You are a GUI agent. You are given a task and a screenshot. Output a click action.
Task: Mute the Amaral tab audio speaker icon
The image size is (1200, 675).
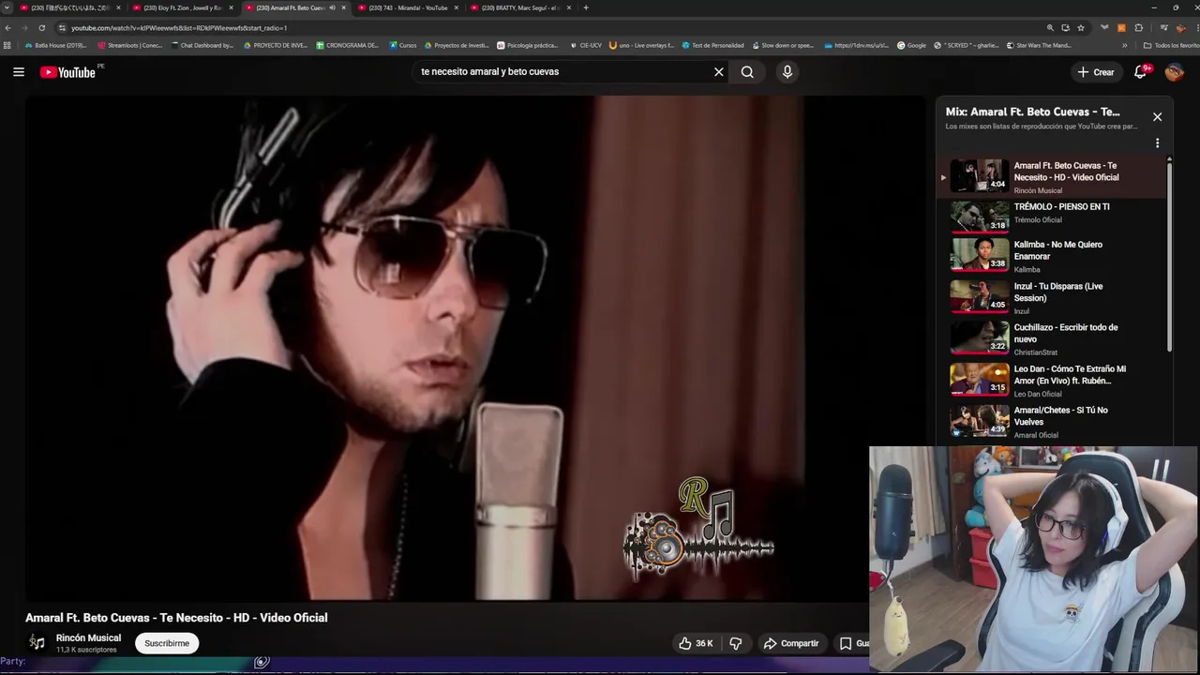coord(332,7)
